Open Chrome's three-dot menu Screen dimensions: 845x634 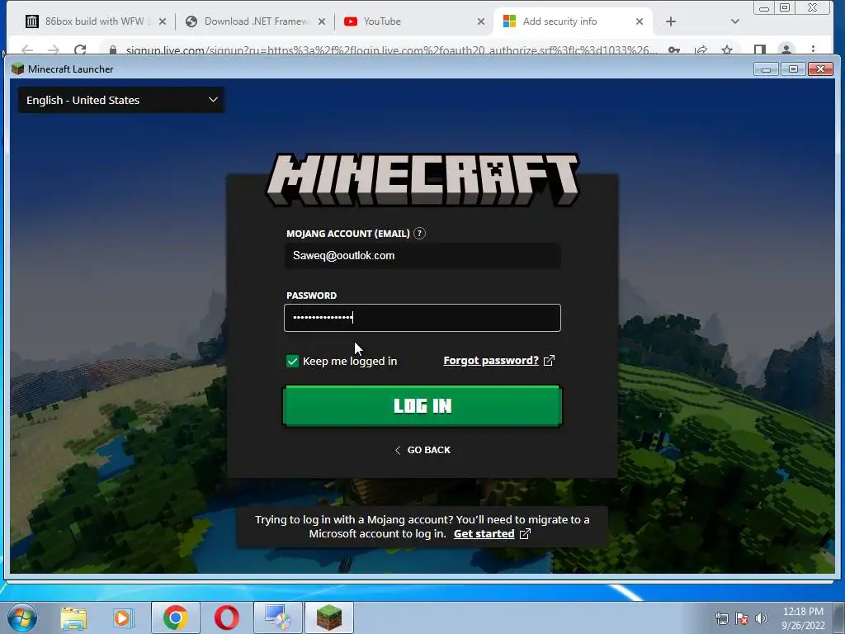[x=813, y=50]
